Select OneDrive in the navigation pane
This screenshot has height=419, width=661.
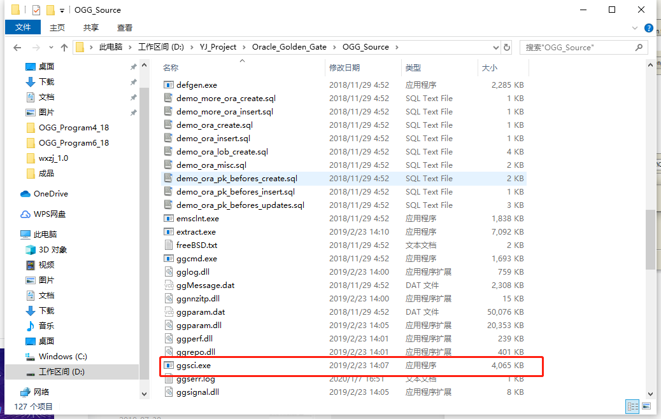pos(50,194)
